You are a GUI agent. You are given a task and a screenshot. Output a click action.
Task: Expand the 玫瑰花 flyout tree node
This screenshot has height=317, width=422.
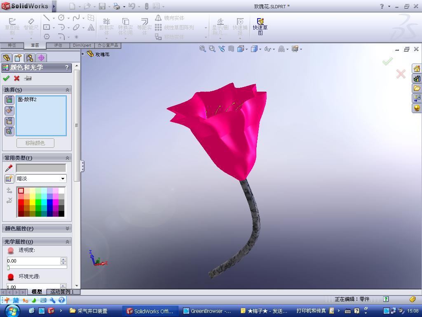83,54
